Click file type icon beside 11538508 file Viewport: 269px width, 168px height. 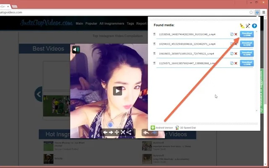click(x=154, y=34)
